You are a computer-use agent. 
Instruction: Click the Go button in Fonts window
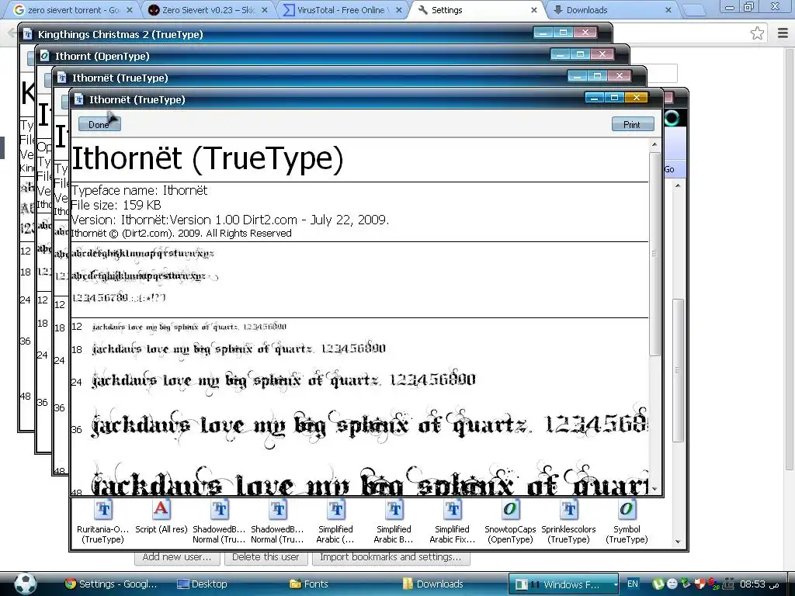click(670, 169)
